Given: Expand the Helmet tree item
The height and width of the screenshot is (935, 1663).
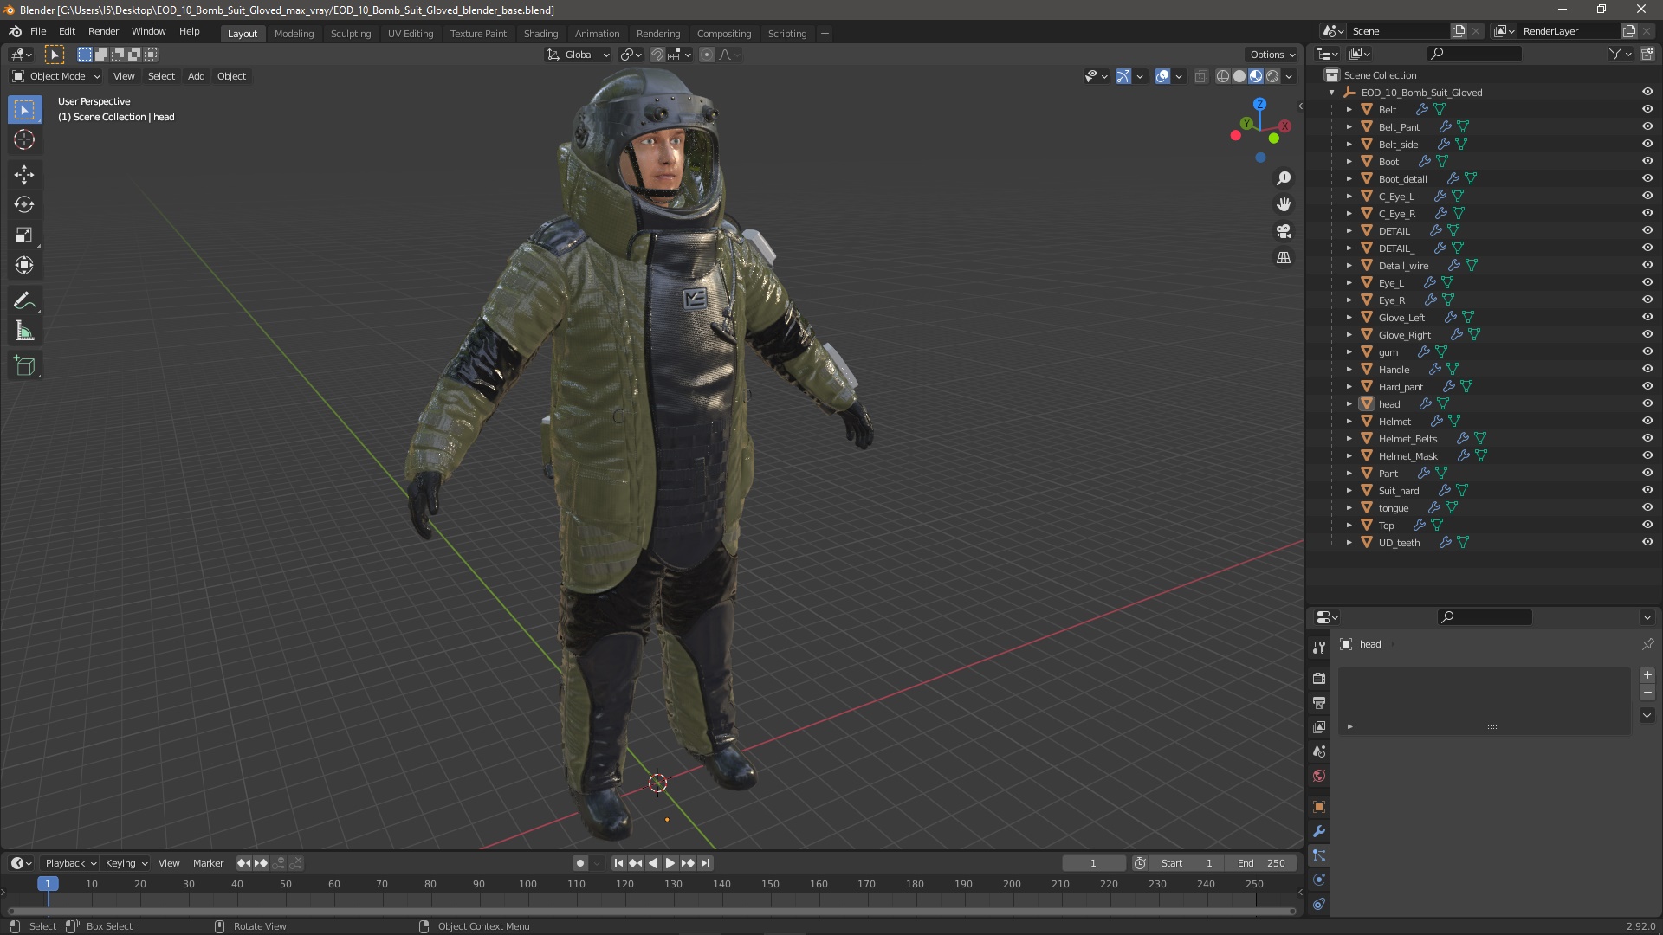Looking at the screenshot, I should point(1349,422).
